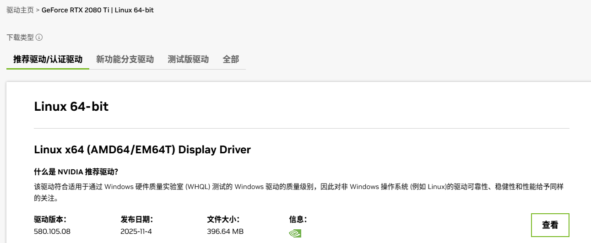Click file size 396.64 MB

pyautogui.click(x=225, y=232)
